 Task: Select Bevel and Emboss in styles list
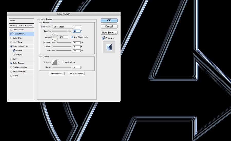[x=20, y=46]
